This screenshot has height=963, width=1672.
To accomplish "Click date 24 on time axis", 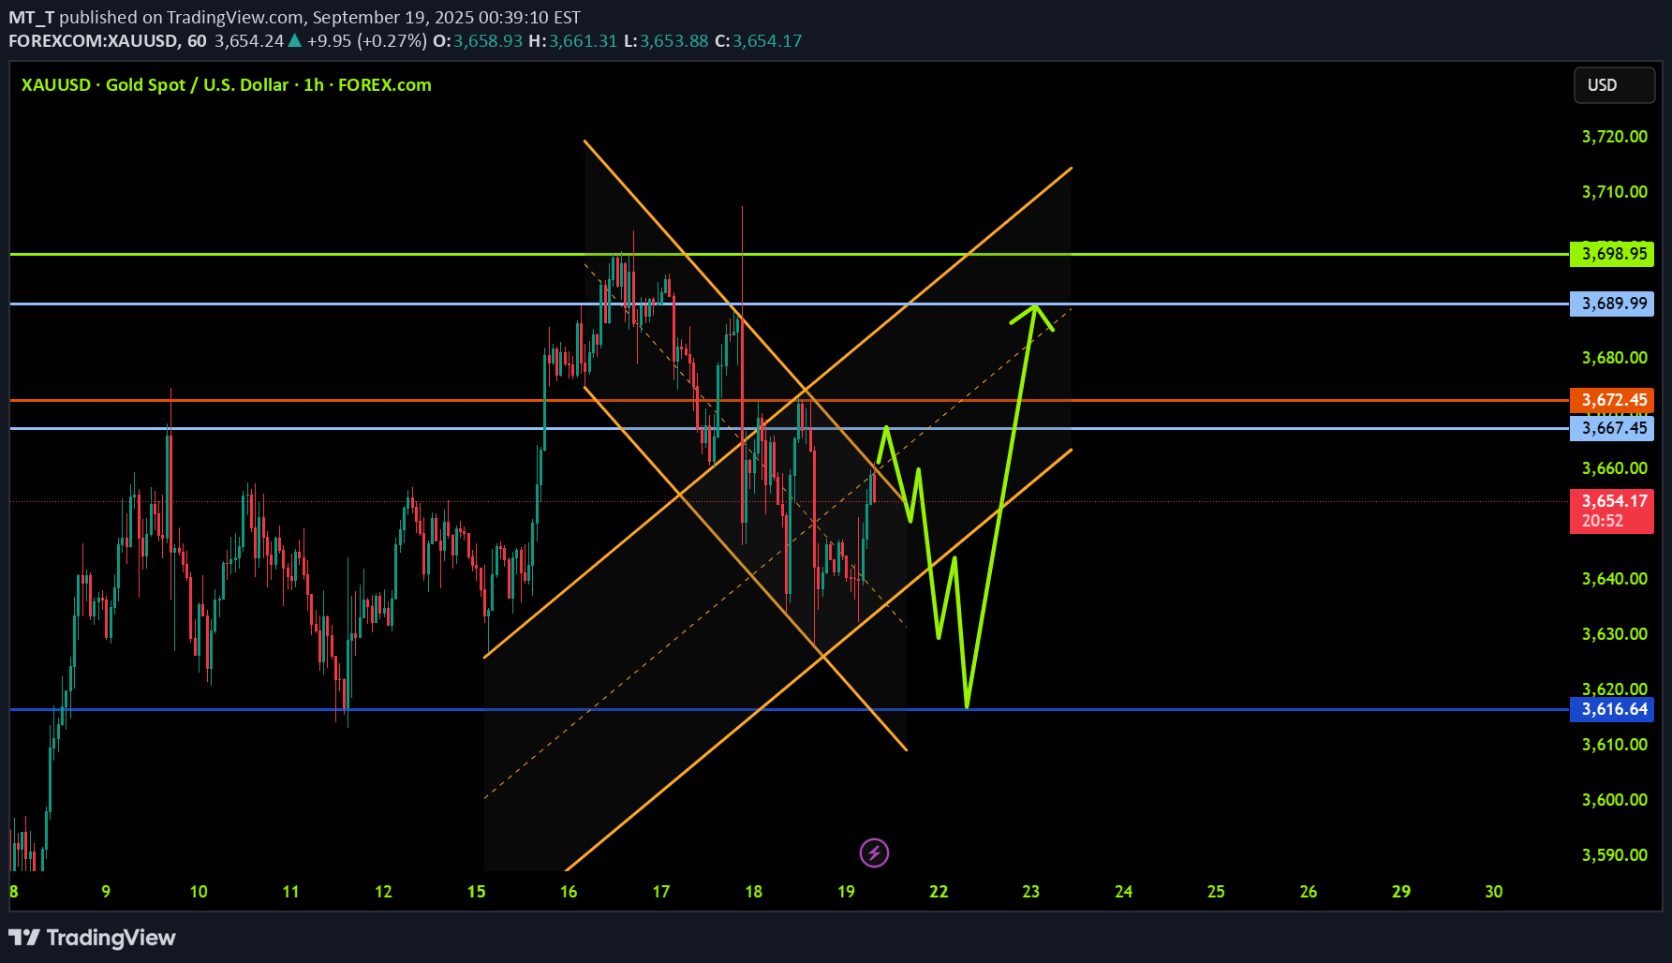I will (x=1123, y=892).
